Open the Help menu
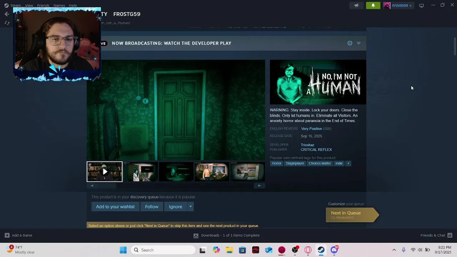 (73, 5)
